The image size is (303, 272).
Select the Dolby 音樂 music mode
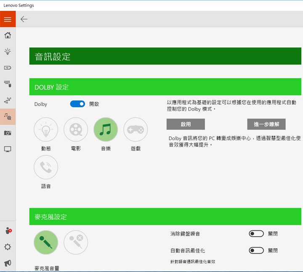(106, 129)
